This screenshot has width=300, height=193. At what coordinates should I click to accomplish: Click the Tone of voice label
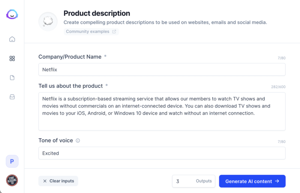pyautogui.click(x=55, y=141)
